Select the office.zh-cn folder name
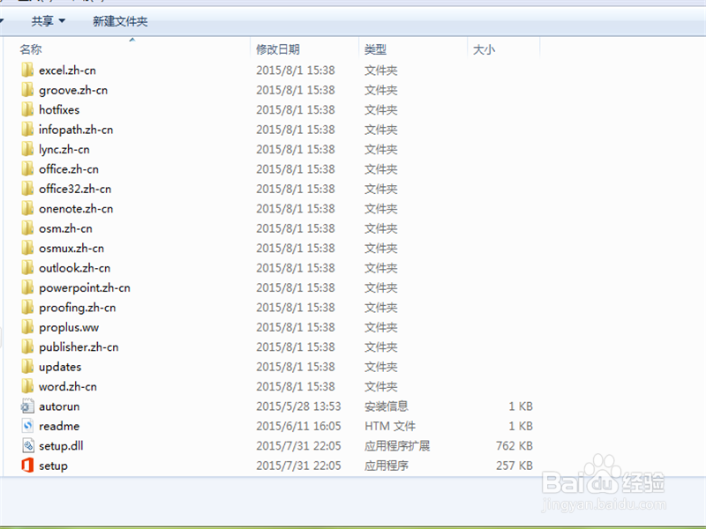Screen dimensions: 706x529 point(69,169)
